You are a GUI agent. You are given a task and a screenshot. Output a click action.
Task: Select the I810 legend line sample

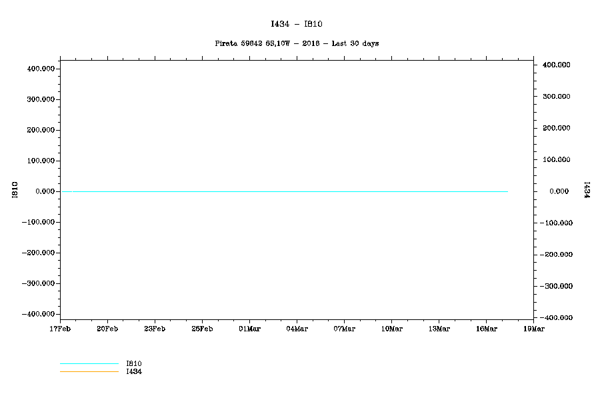point(89,364)
